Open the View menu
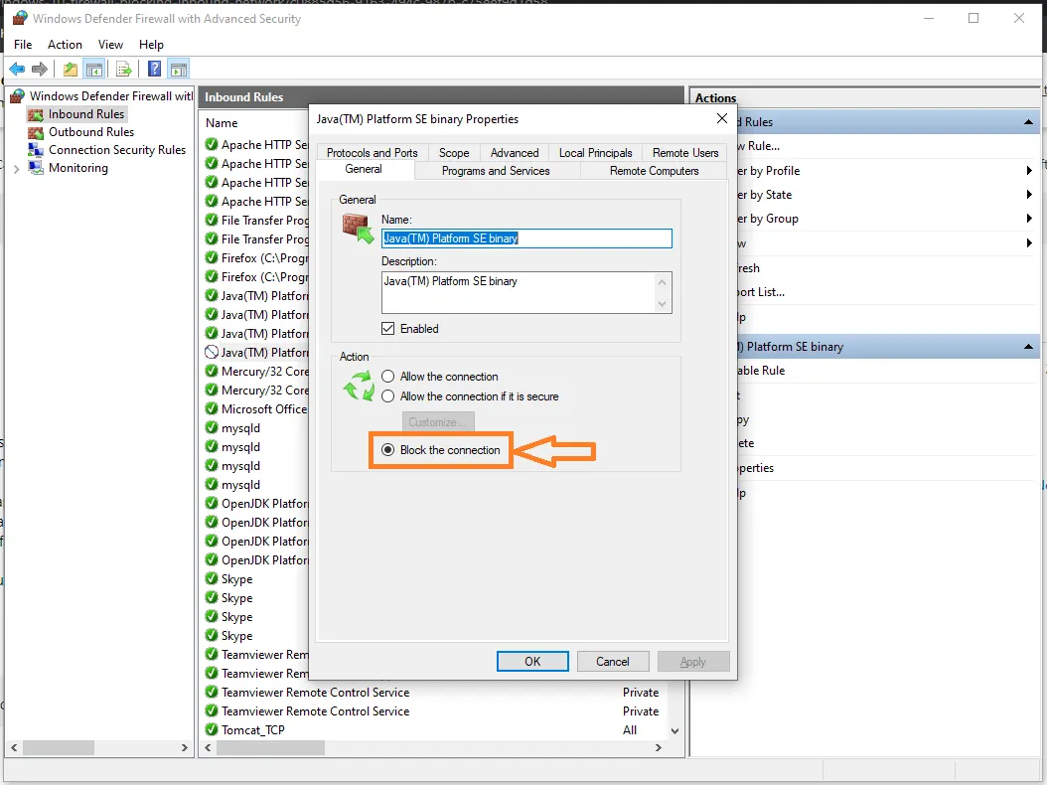The height and width of the screenshot is (785, 1047). [110, 44]
